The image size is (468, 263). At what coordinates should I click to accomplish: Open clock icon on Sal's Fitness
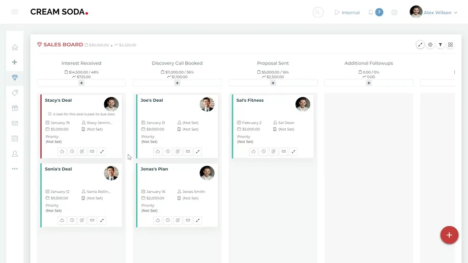264,152
